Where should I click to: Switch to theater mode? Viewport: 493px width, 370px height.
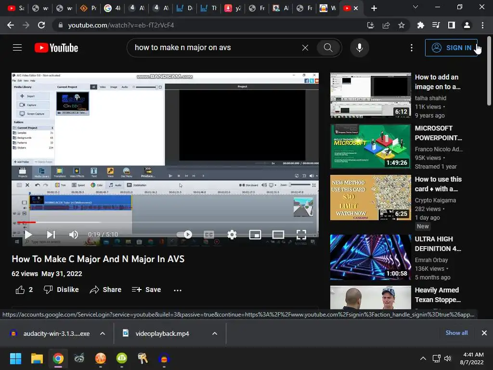click(x=278, y=235)
